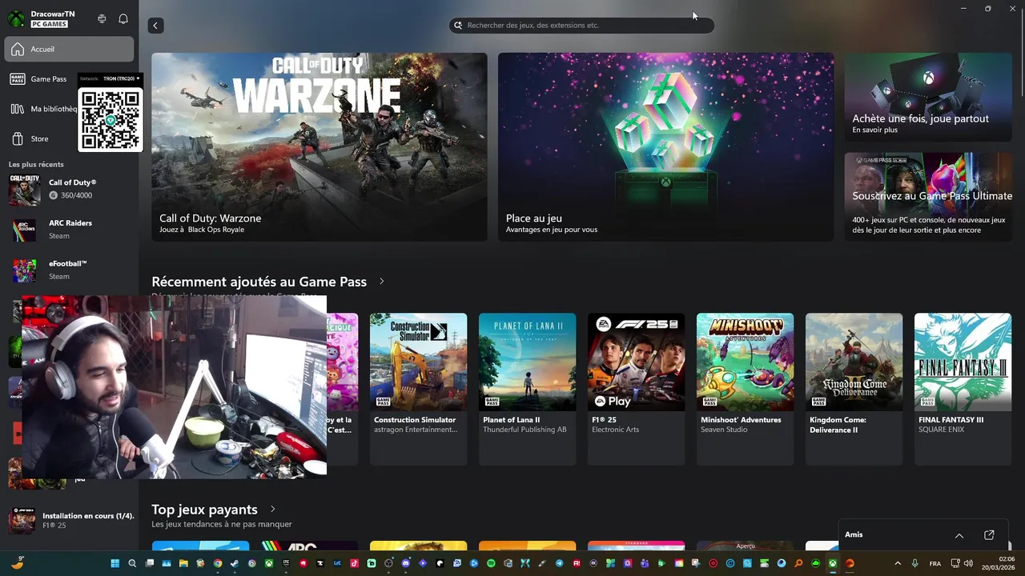Open the Place au jeu perks banner
Image resolution: width=1025 pixels, height=576 pixels.
(665, 147)
